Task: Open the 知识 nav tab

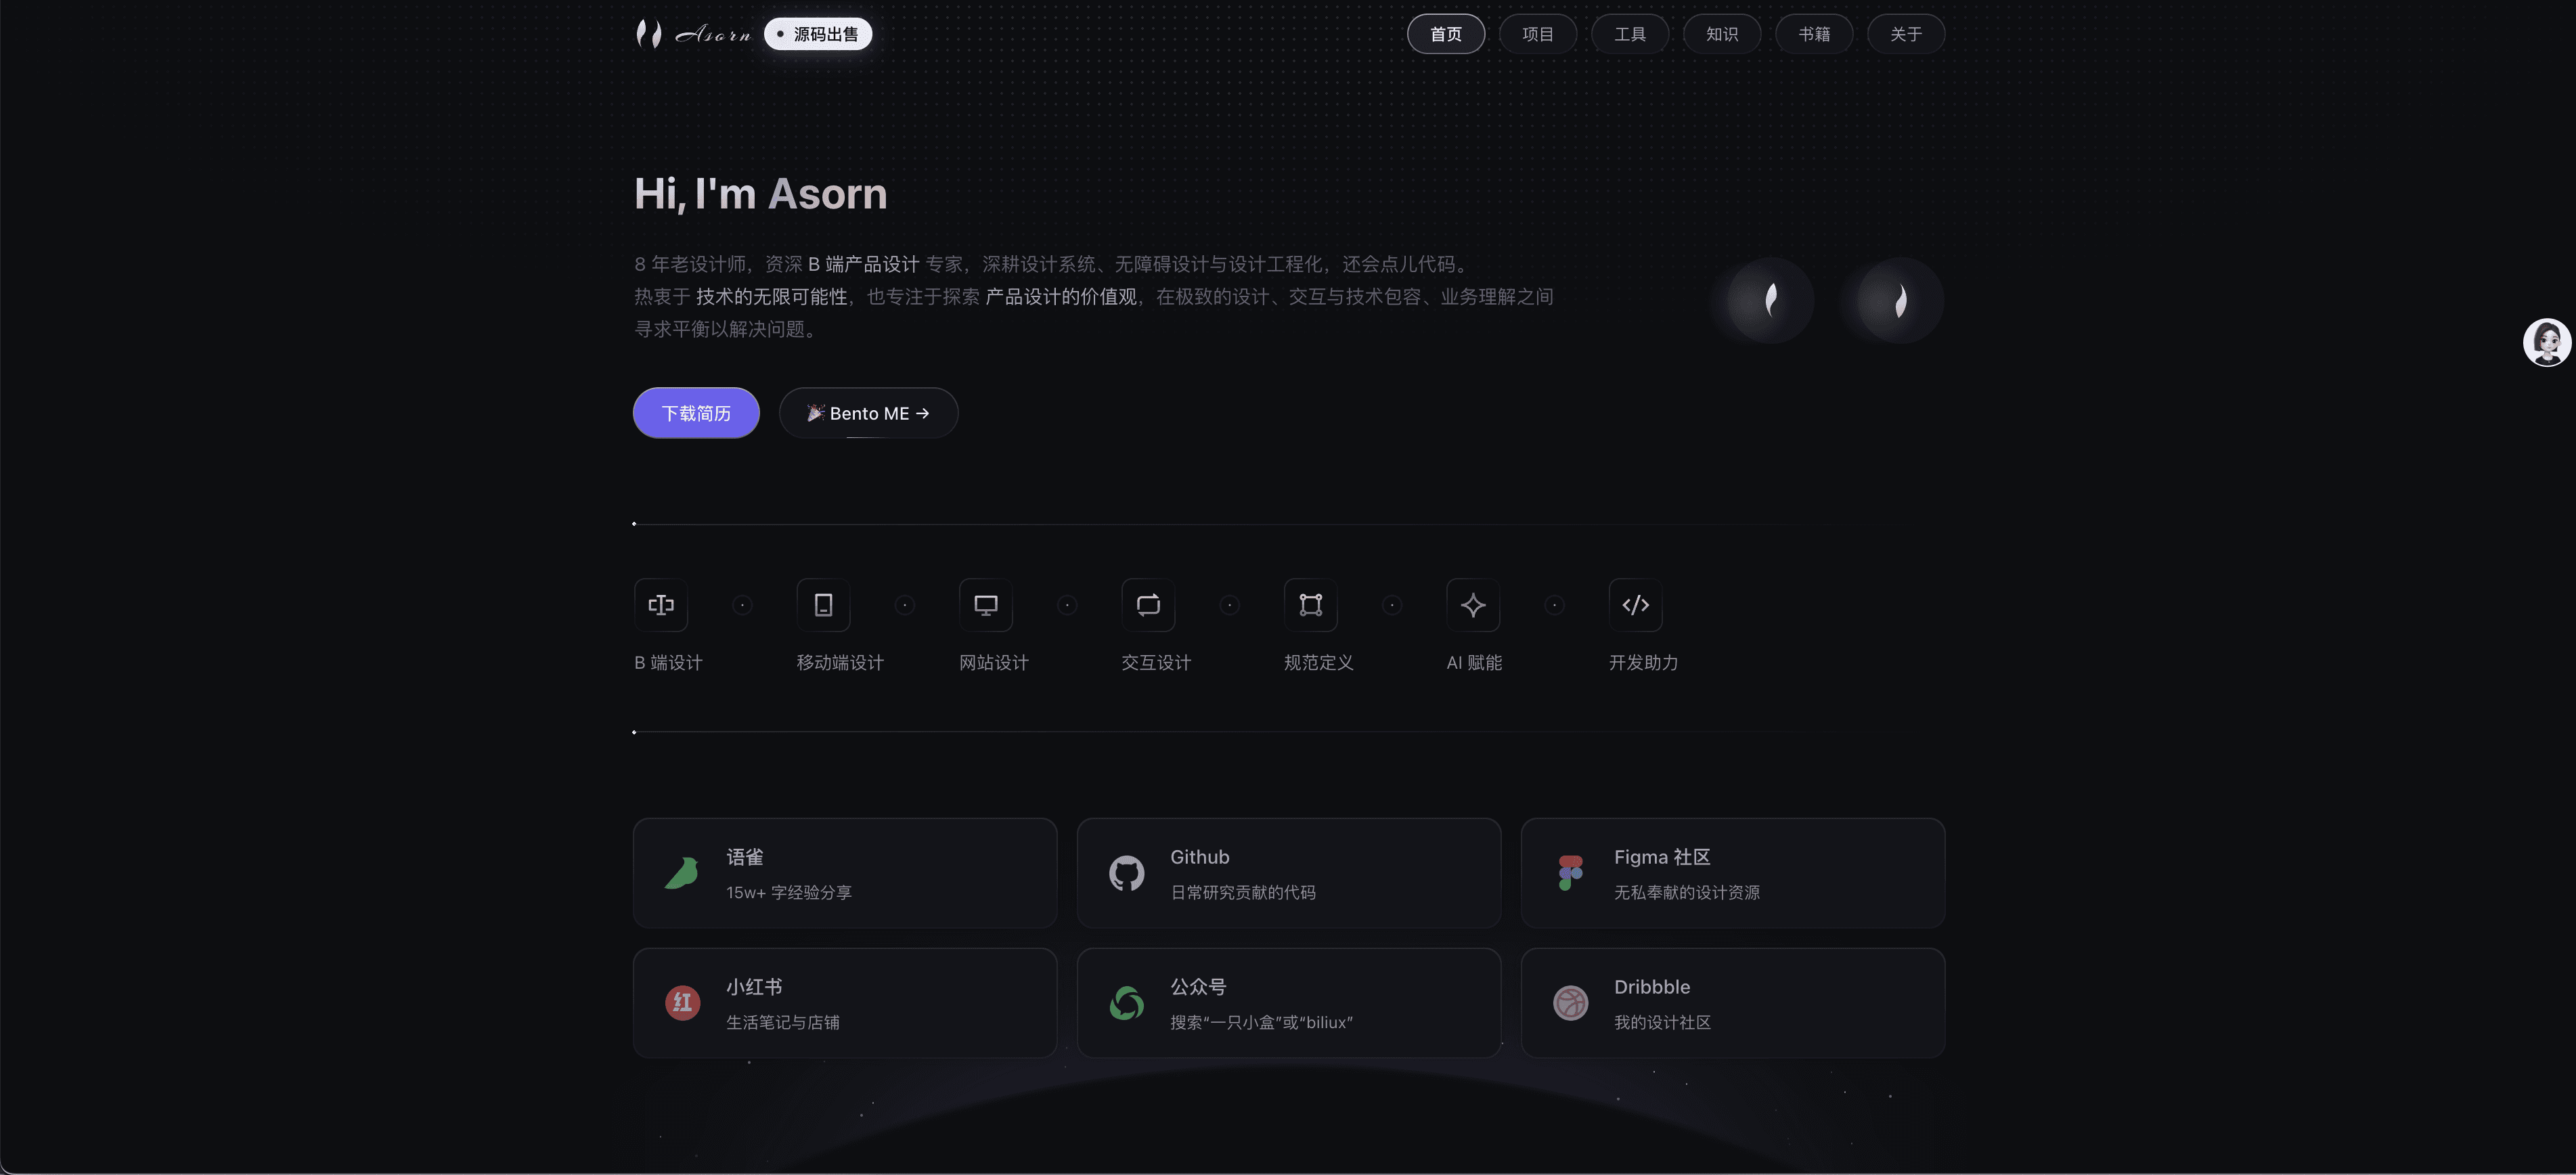Action: tap(1722, 34)
